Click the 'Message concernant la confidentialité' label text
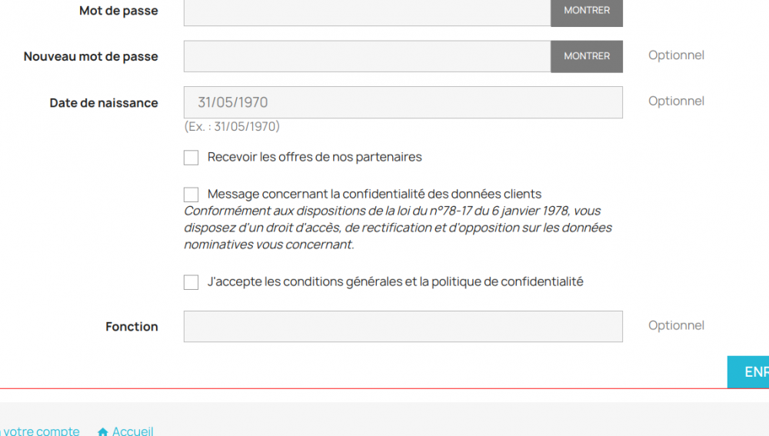 pyautogui.click(x=375, y=194)
